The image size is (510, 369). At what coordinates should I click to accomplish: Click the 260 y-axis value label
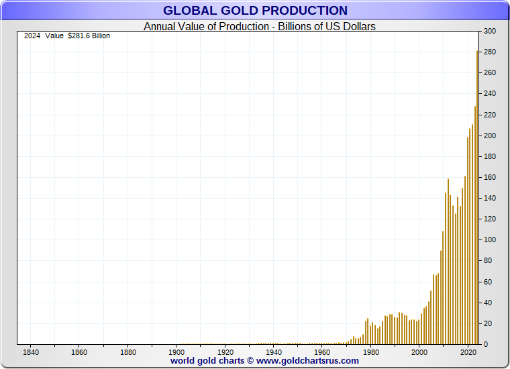pyautogui.click(x=490, y=73)
